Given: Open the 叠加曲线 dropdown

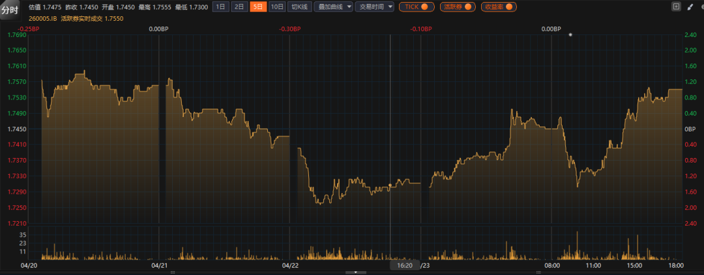Looking at the screenshot, I should click(334, 7).
